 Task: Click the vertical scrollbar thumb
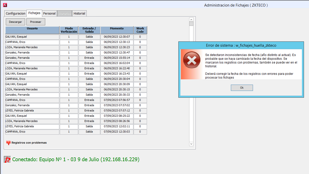(x=191, y=24)
